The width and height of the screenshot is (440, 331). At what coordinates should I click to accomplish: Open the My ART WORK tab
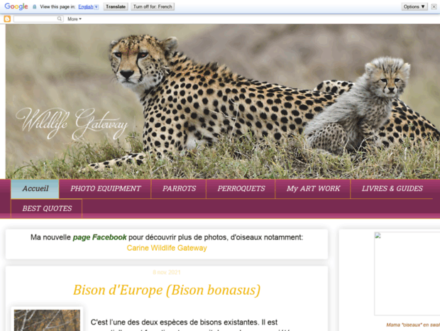coord(313,189)
